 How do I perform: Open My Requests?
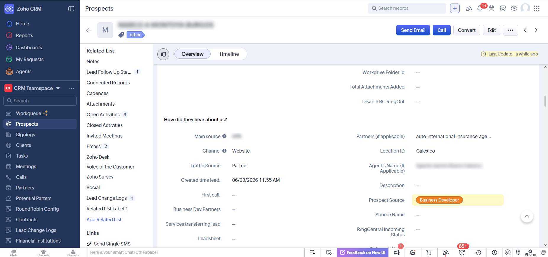(x=30, y=59)
